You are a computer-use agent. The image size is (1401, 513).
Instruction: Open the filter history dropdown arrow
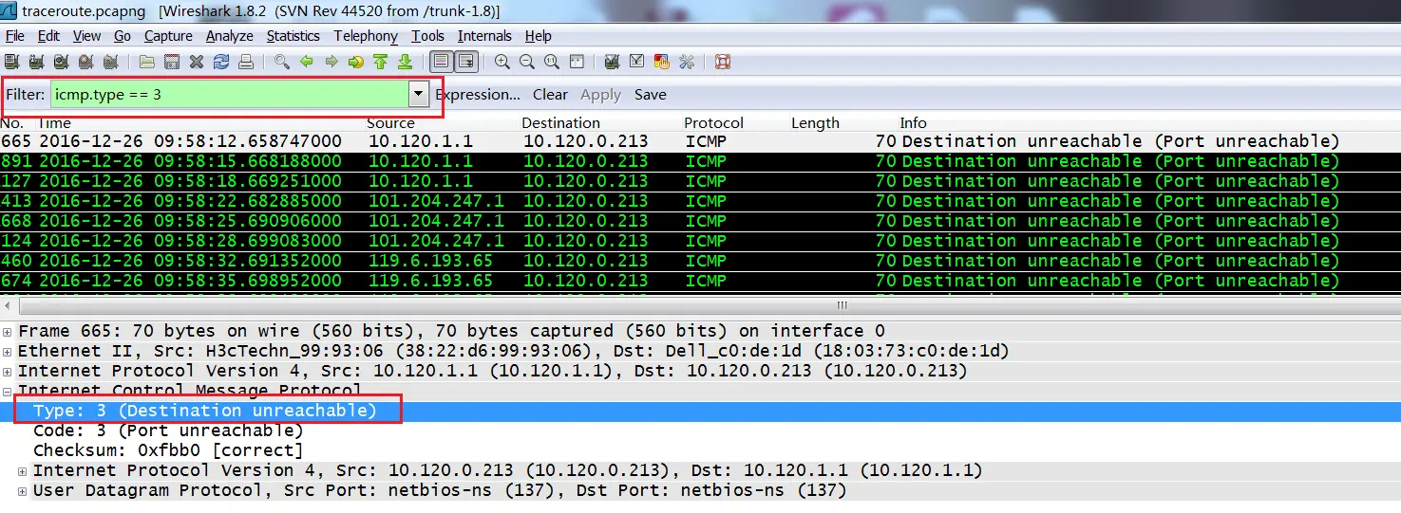(418, 94)
